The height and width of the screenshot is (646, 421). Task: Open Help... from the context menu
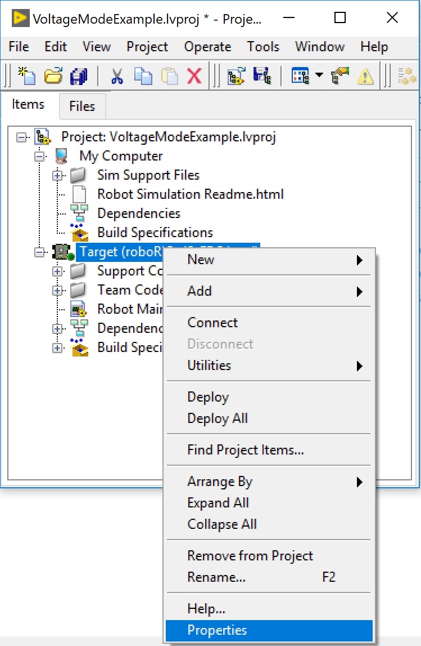coord(269,608)
